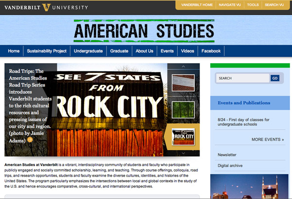The image size is (292, 199).
Task: Open the Videos page in navigation
Action: point(187,51)
